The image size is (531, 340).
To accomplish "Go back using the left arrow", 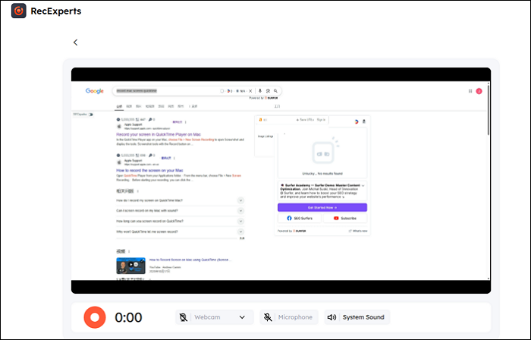I will point(76,42).
